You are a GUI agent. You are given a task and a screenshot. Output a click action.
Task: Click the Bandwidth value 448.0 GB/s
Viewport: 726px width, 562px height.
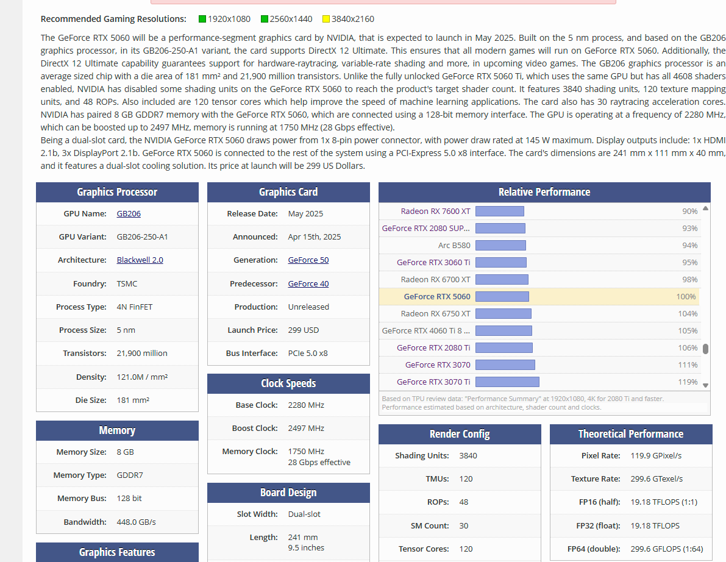[136, 522]
